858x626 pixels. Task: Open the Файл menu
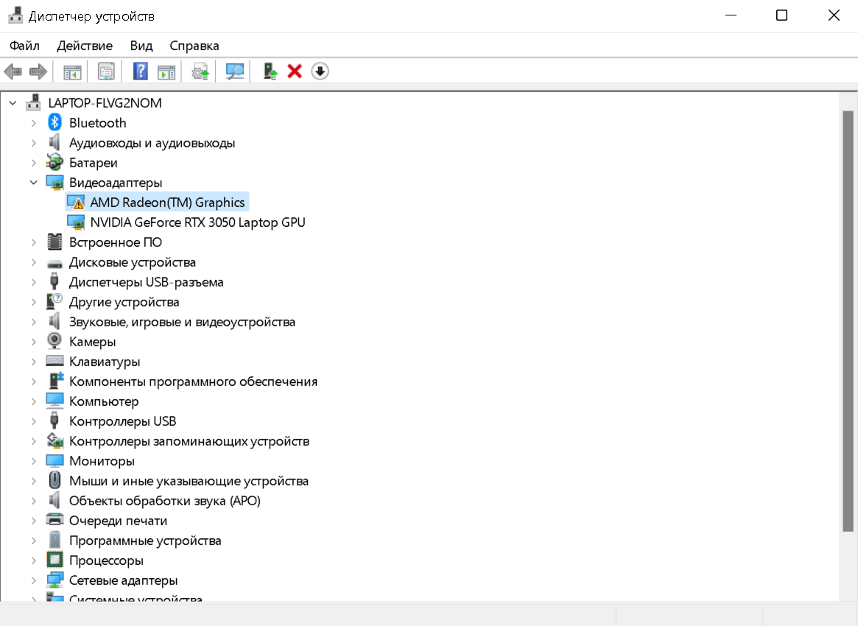[24, 46]
